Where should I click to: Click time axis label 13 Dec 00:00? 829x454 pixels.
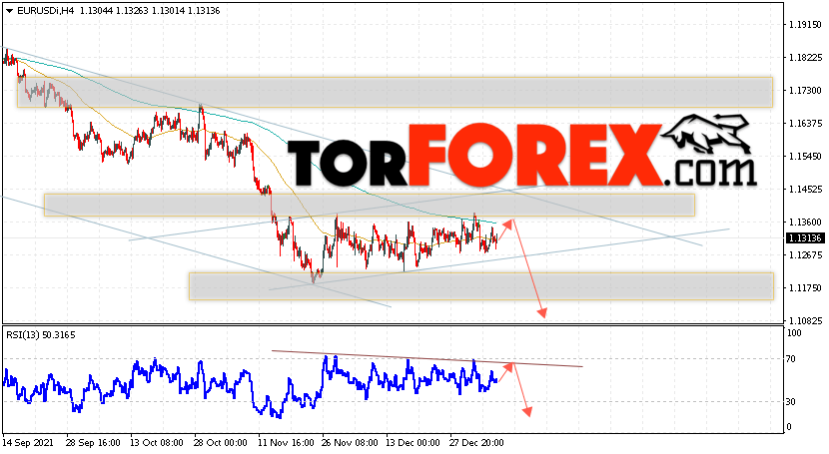tap(413, 442)
